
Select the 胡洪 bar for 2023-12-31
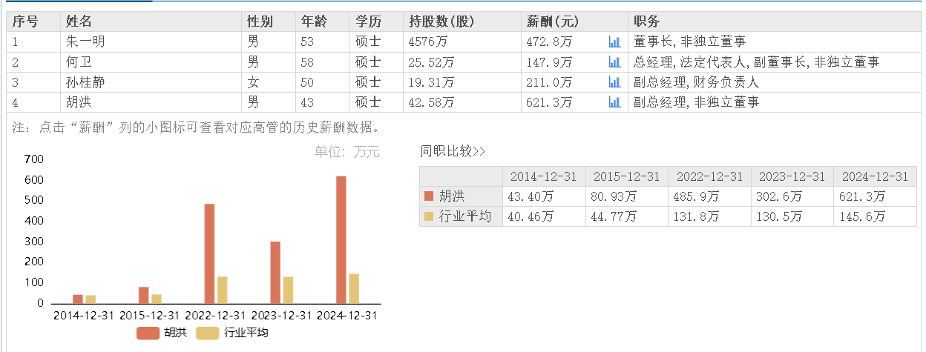click(275, 273)
